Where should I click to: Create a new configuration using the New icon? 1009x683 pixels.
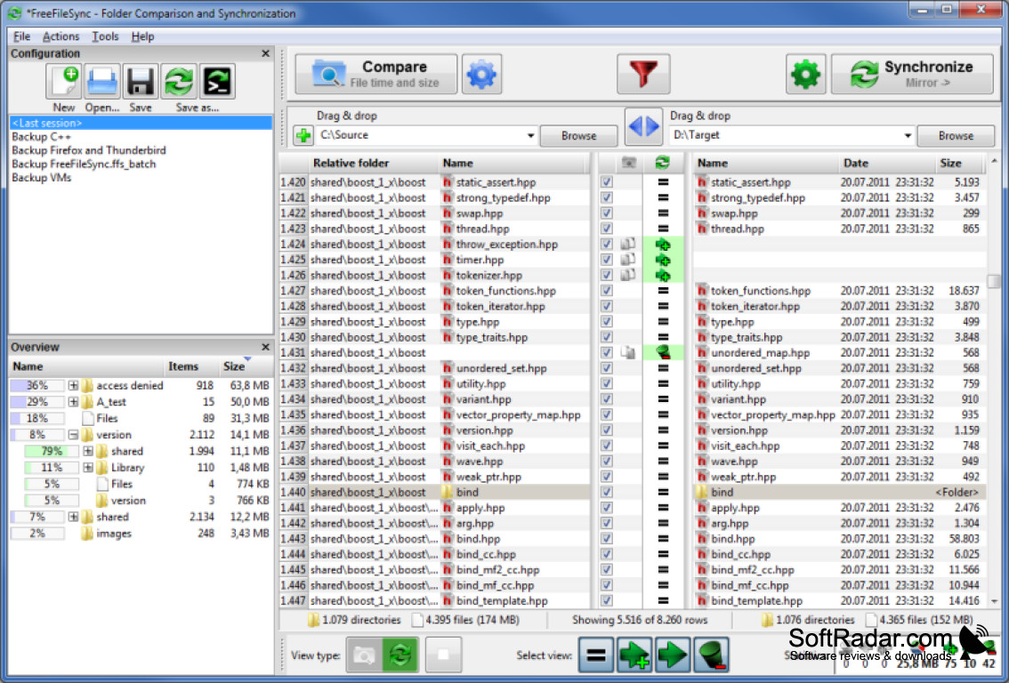coord(63,81)
